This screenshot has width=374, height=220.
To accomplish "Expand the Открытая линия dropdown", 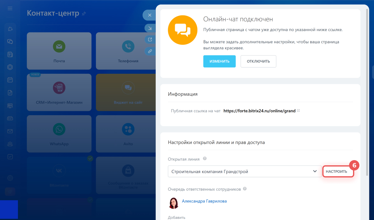I will coord(315,171).
